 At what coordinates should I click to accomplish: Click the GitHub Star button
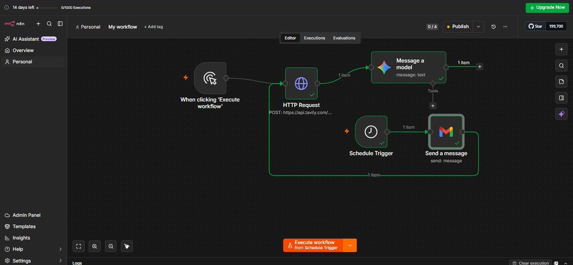(x=536, y=27)
